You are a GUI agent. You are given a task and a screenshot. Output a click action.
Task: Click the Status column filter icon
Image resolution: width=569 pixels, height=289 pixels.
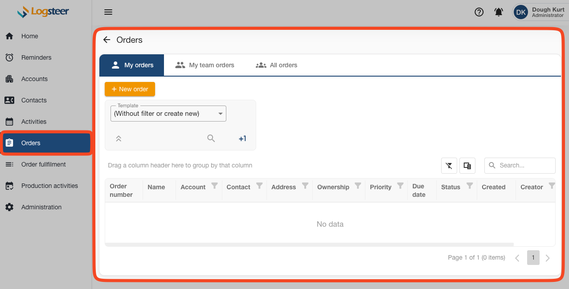470,186
